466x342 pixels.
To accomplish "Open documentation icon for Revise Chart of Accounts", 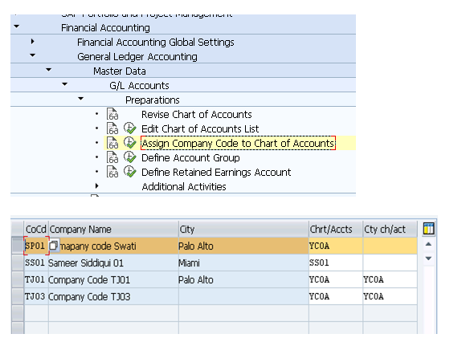I will (112, 114).
